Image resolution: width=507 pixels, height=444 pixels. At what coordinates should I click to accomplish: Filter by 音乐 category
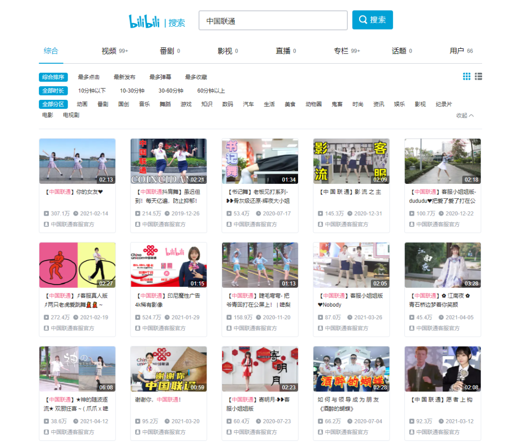[145, 104]
